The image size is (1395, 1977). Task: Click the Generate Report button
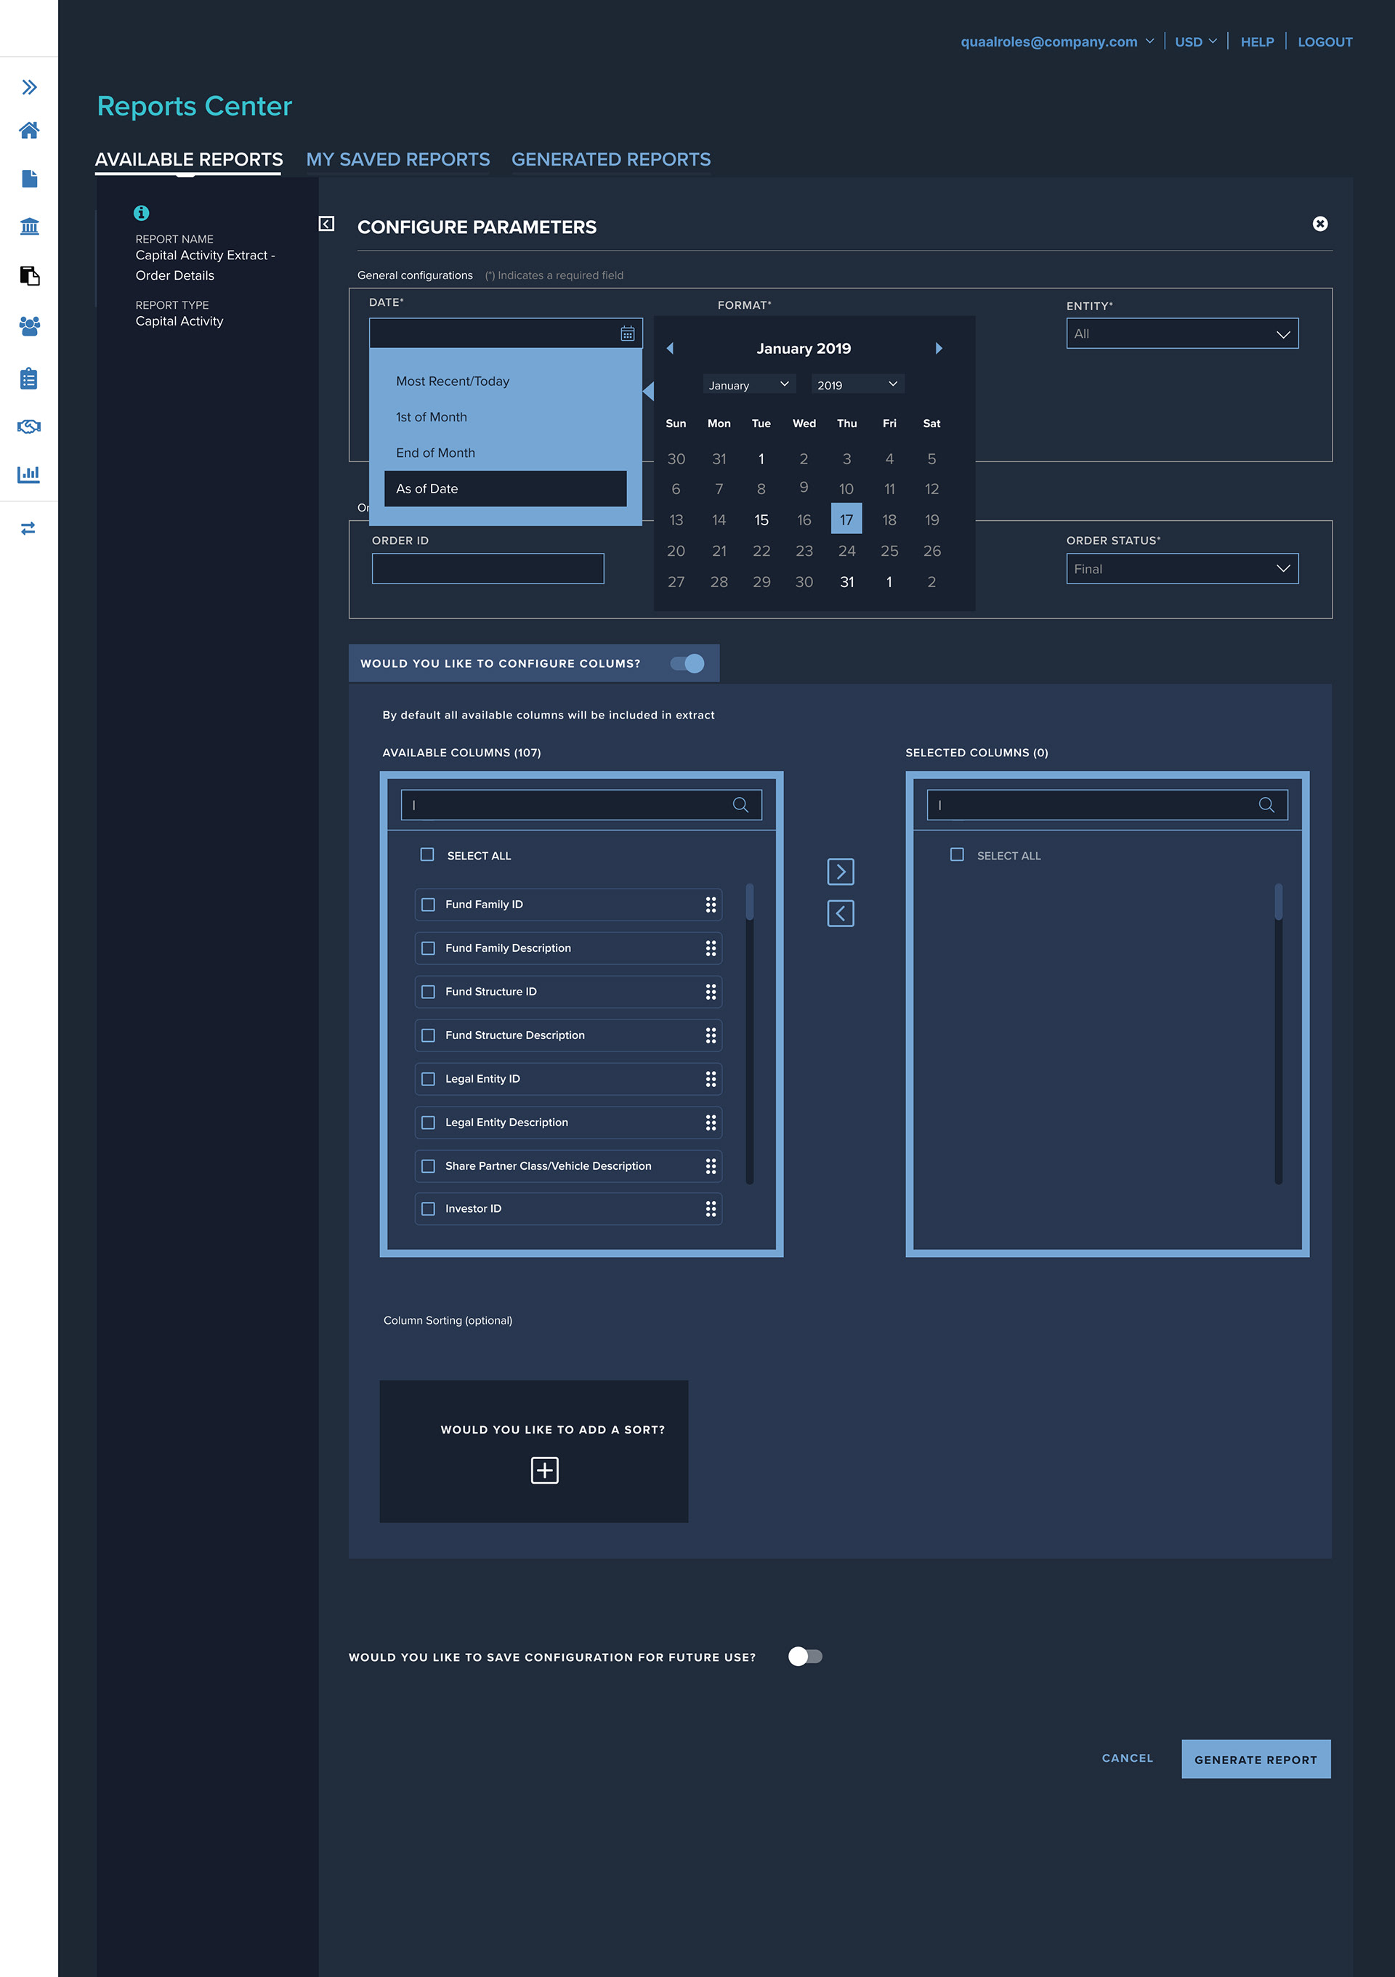[x=1255, y=1759]
